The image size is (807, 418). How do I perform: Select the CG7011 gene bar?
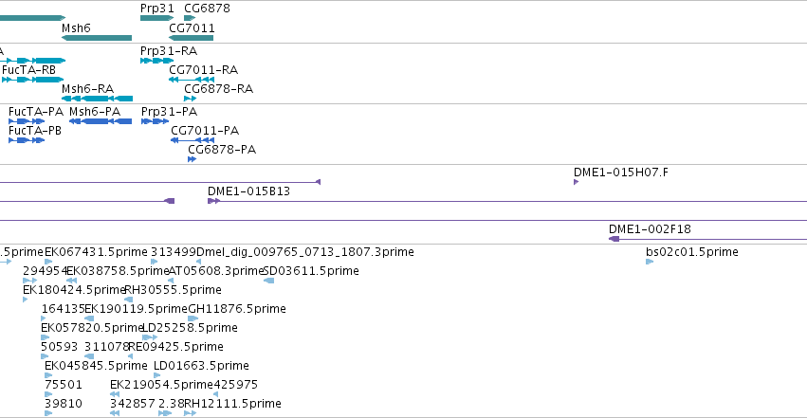pyautogui.click(x=191, y=38)
